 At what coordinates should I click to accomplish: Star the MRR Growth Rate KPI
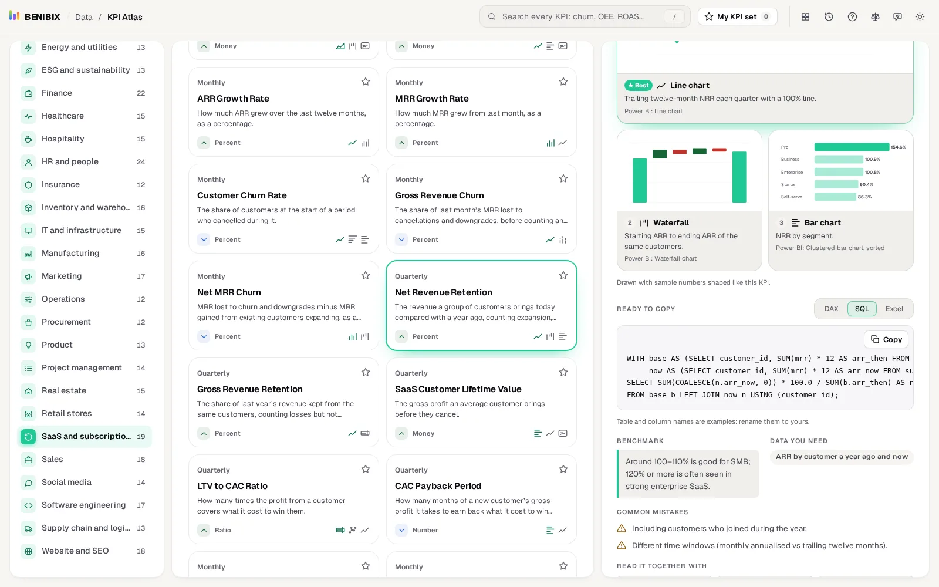pyautogui.click(x=563, y=82)
